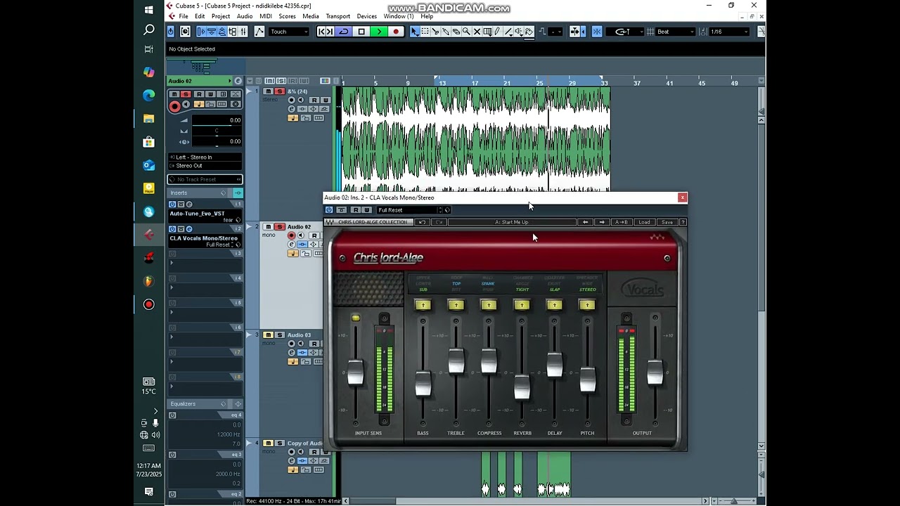The height and width of the screenshot is (506, 900).
Task: Record-enable the Audio 02 track in the track list
Action: 292,235
